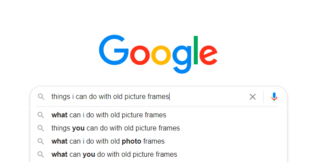Place cursor on the word 'frames' in search box
Screen dimensions: 312x162
tap(158, 97)
